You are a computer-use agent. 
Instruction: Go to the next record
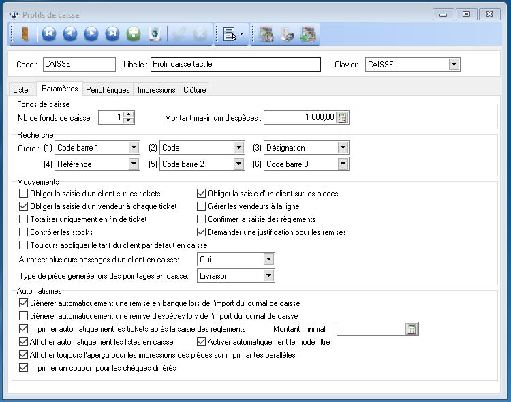tap(91, 33)
